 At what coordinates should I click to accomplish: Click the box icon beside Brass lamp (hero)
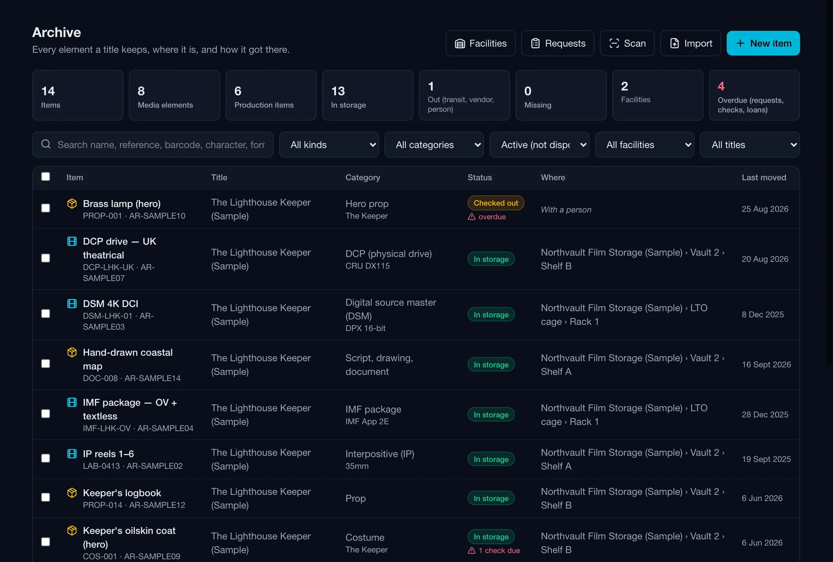point(72,203)
